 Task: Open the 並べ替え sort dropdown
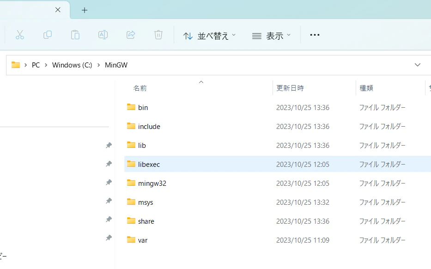pyautogui.click(x=209, y=36)
